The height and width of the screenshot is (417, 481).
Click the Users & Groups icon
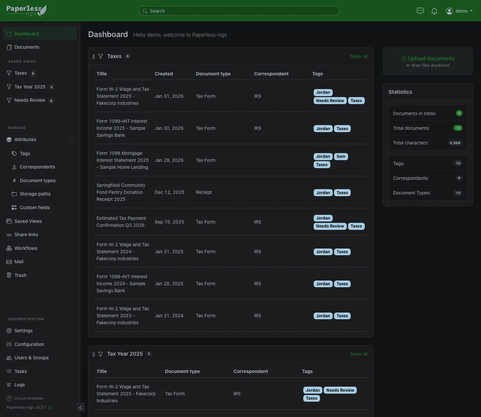(x=9, y=358)
